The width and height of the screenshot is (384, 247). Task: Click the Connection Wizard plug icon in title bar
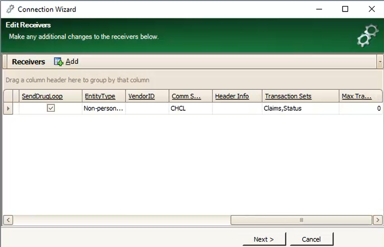click(10, 9)
